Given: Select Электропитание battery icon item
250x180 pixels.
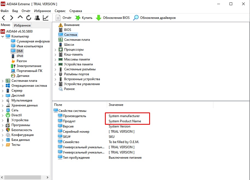Looking at the screenshot, I should 26,66.
